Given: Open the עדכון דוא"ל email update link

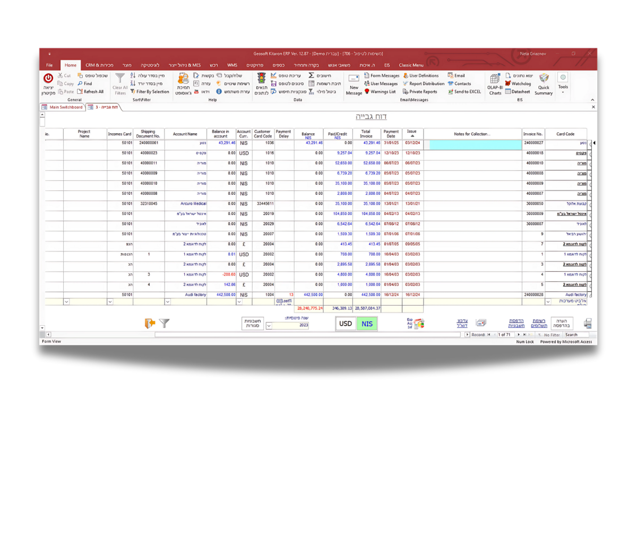Looking at the screenshot, I should pos(462,323).
